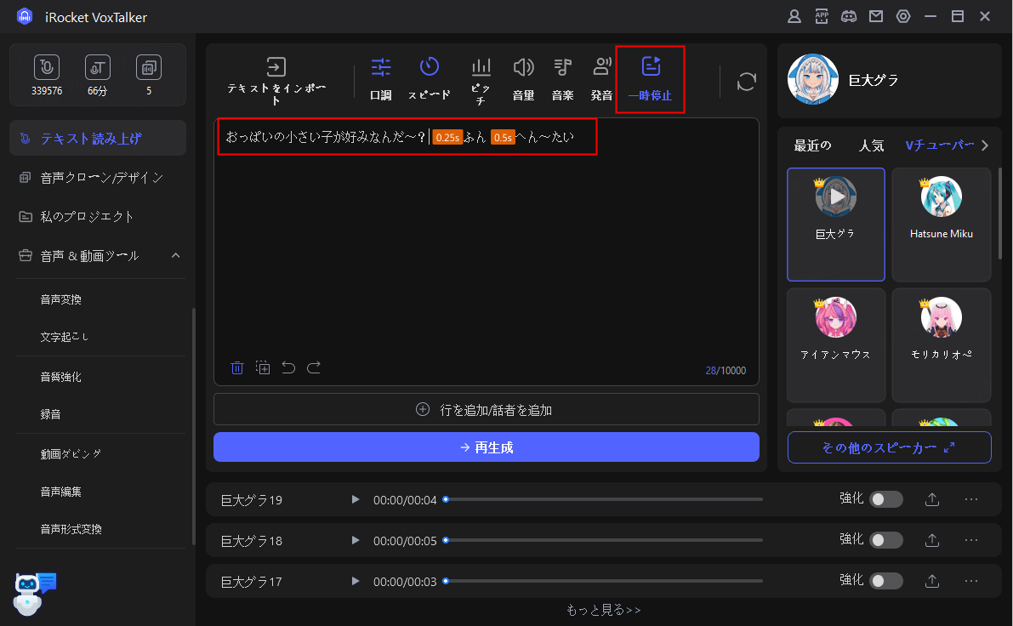Toggle 強化 for 巨大グラ19
Image resolution: width=1013 pixels, height=626 pixels.
[885, 499]
